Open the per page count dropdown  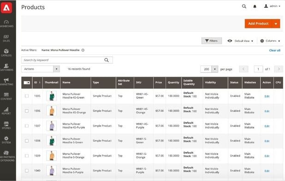point(215,69)
